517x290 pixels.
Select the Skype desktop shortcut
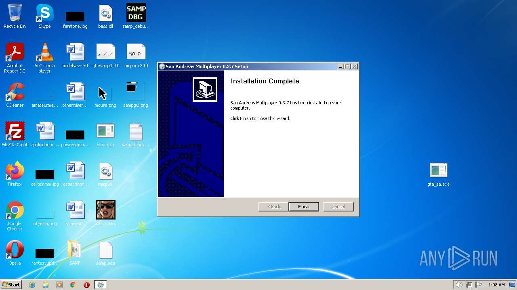pos(45,16)
